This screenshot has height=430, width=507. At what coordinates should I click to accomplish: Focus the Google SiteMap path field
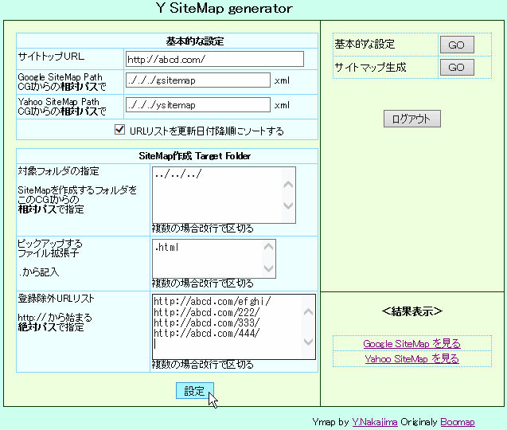point(197,81)
